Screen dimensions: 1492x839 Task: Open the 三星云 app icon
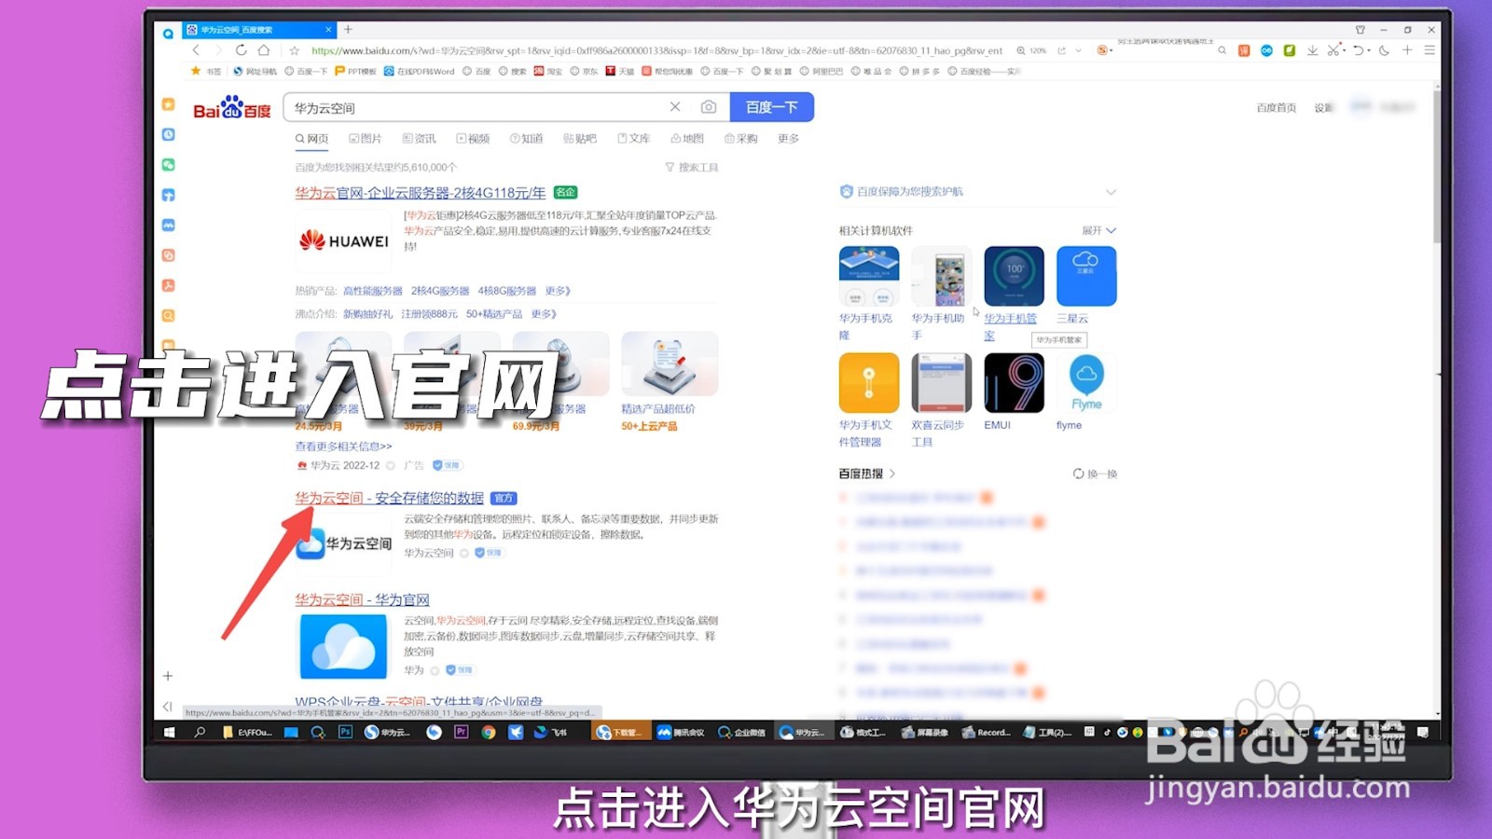[x=1086, y=277]
